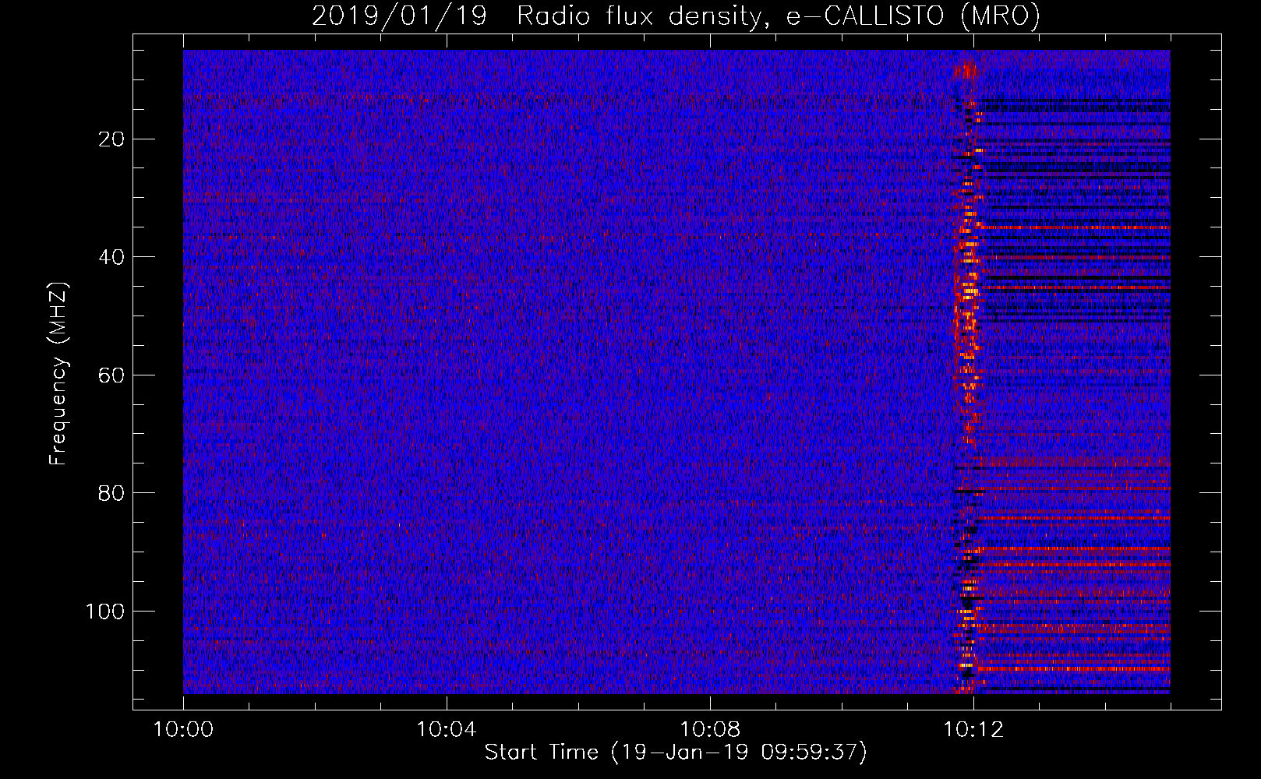Click the '10:04' time tick label

coord(447,730)
